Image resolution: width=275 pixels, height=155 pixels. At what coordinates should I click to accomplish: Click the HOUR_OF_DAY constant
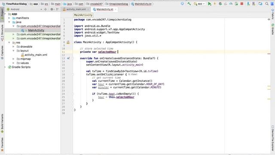[154, 84]
